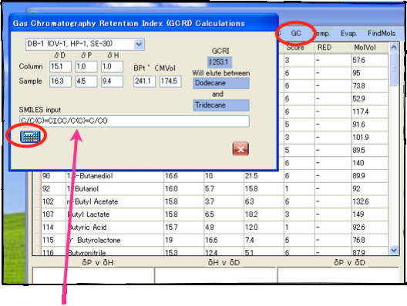407x306 pixels.
Task: Click the Dodecane result field
Action: [221, 83]
